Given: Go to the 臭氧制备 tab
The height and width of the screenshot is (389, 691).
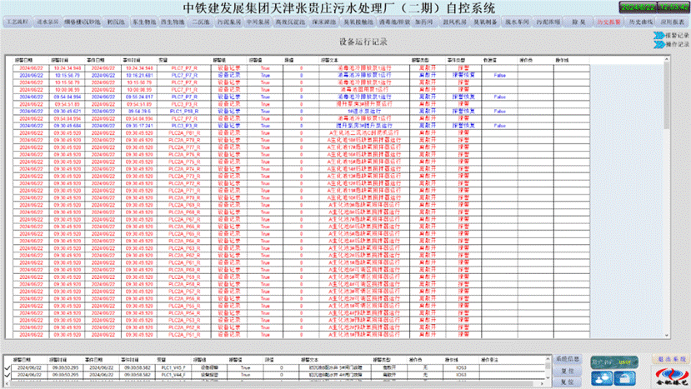Looking at the screenshot, I should click(485, 22).
